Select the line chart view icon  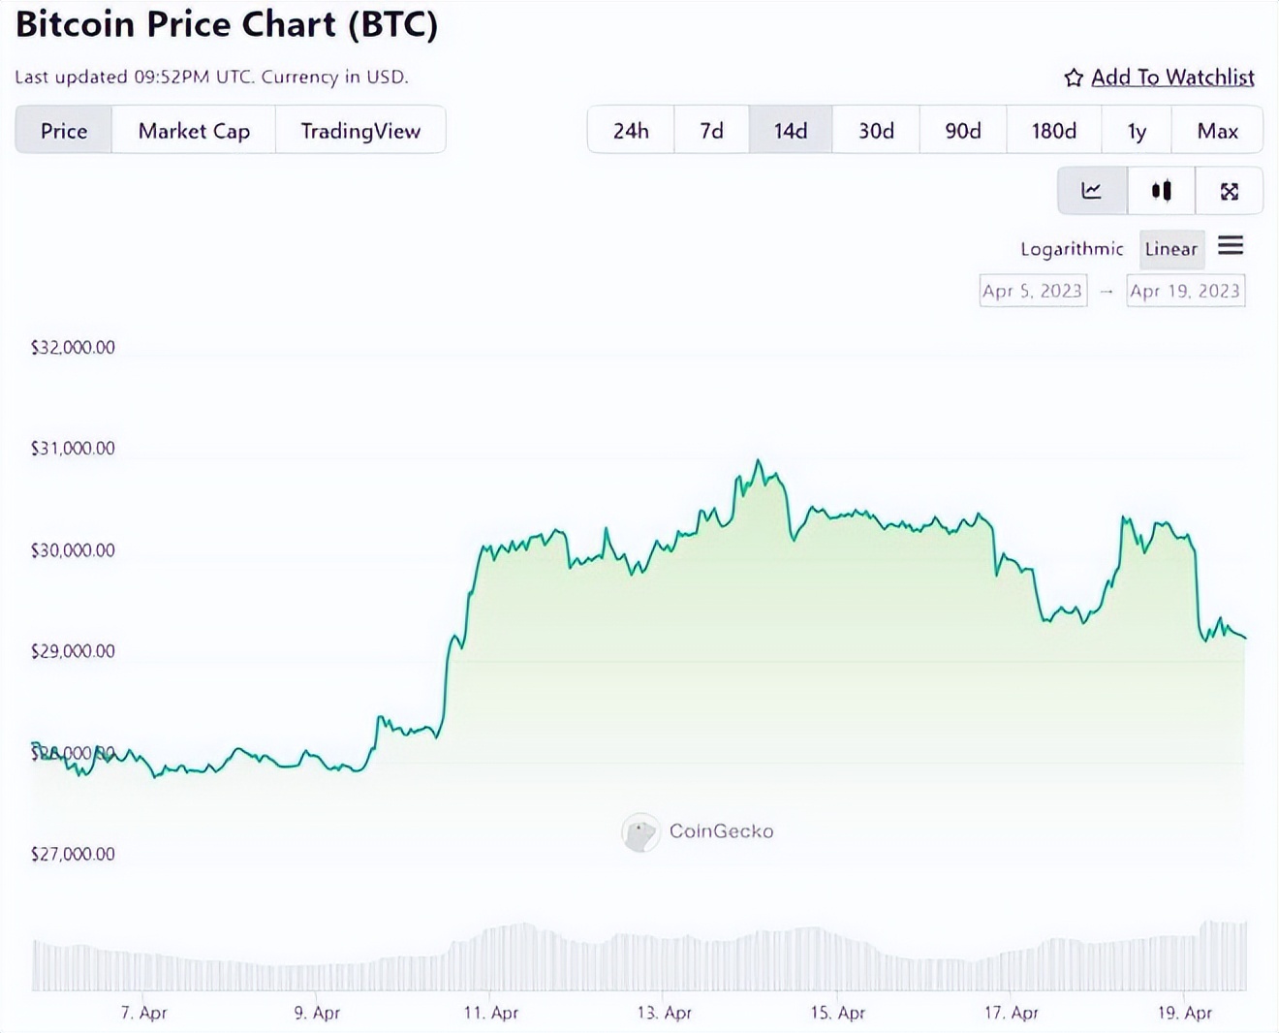(x=1092, y=191)
